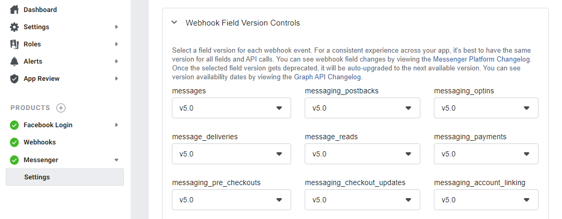562x219 pixels.
Task: Click the Roles badge icon
Action: point(15,44)
